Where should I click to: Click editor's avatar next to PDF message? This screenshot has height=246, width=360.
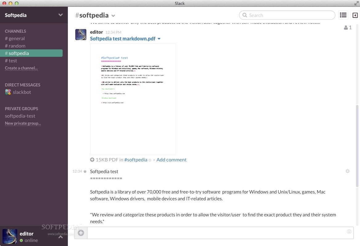tap(81, 35)
